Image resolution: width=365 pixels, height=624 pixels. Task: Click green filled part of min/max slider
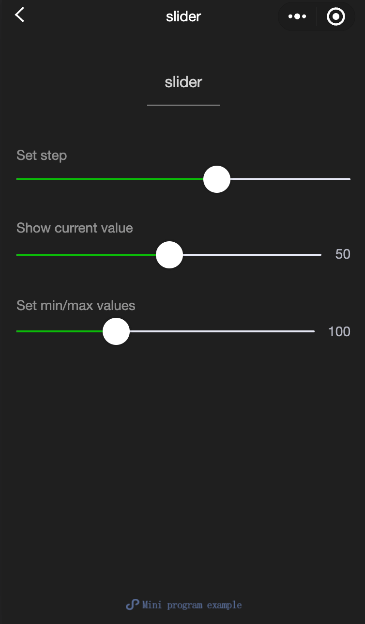click(x=58, y=331)
